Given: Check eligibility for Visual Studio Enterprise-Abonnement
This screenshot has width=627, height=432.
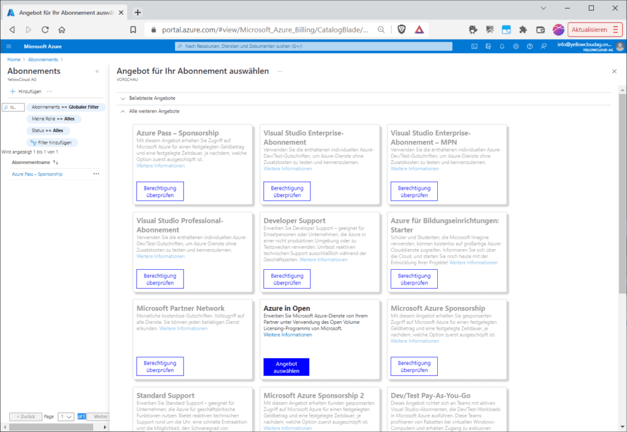Looking at the screenshot, I should [287, 192].
